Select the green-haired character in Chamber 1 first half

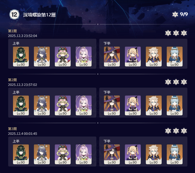(x=21, y=57)
